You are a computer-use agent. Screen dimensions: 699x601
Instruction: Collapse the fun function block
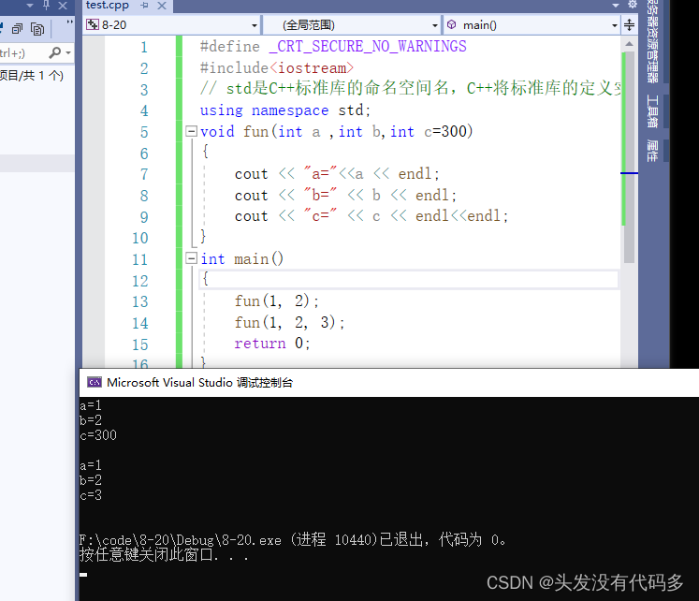click(191, 131)
